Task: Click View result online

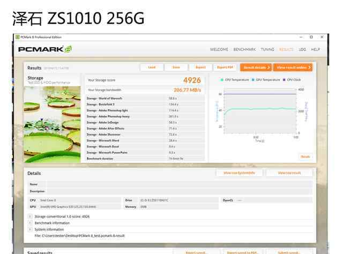Action: coord(293,68)
